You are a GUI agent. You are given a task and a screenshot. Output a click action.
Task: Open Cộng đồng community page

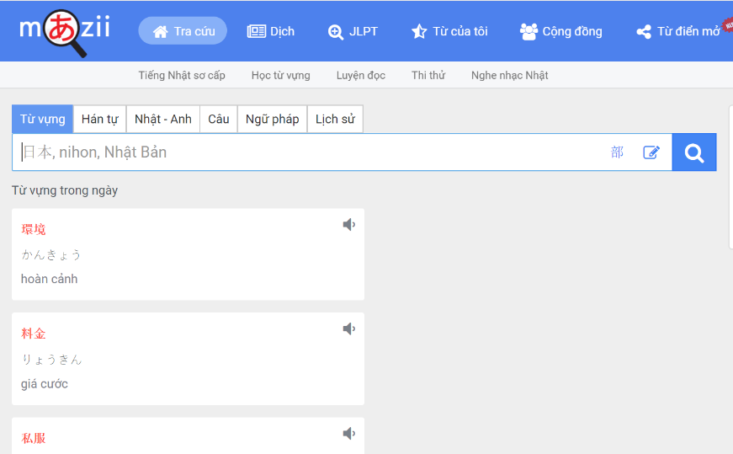(x=561, y=31)
